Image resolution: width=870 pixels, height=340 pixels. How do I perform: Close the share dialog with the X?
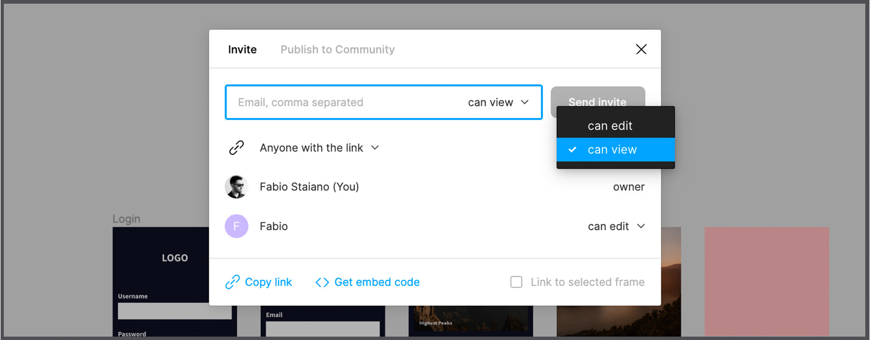pos(641,49)
